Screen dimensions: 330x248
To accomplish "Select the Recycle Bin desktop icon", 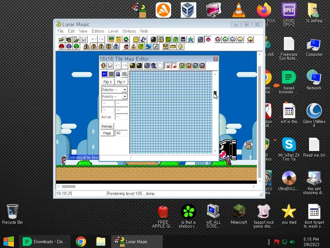I will [13, 214].
